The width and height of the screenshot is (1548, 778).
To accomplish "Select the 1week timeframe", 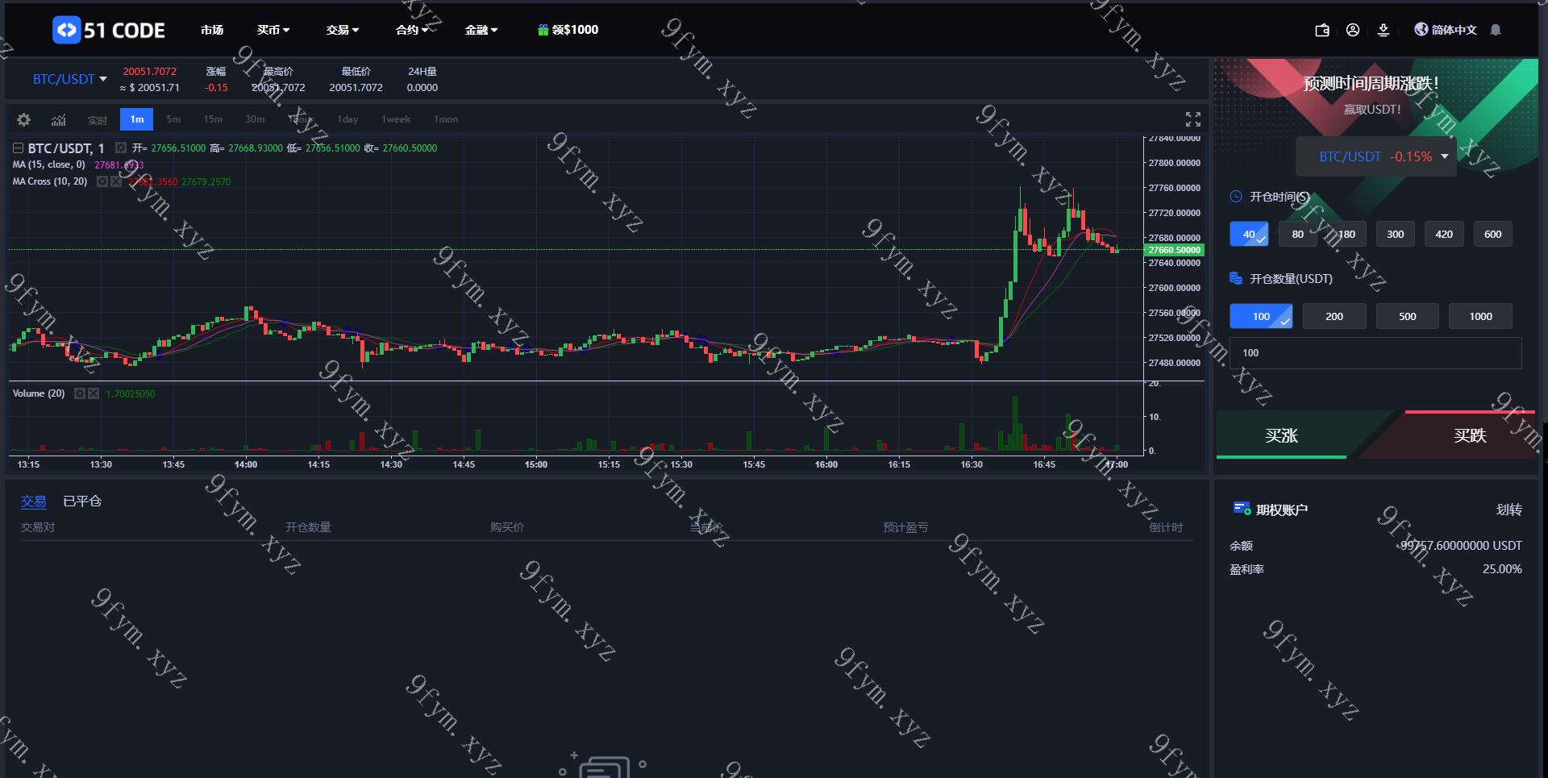I will click(396, 119).
